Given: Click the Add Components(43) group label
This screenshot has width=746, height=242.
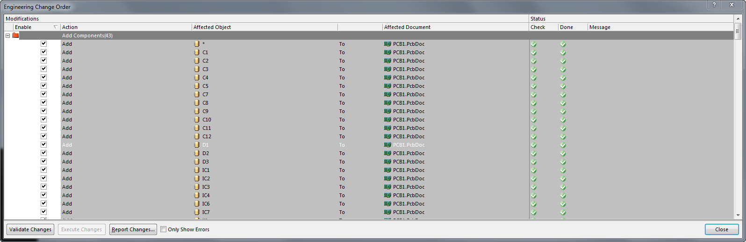Looking at the screenshot, I should click(x=87, y=36).
